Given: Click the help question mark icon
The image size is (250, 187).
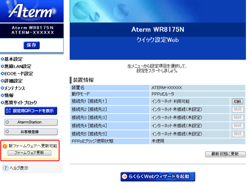Looking at the screenshot, I should pyautogui.click(x=5, y=168).
